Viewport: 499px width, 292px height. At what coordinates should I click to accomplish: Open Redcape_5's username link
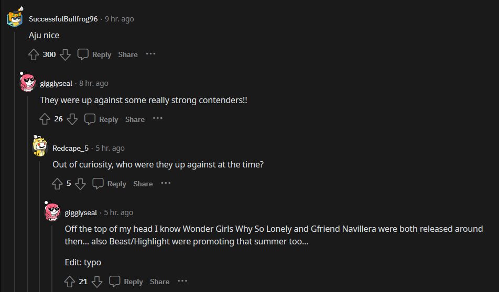pos(70,148)
